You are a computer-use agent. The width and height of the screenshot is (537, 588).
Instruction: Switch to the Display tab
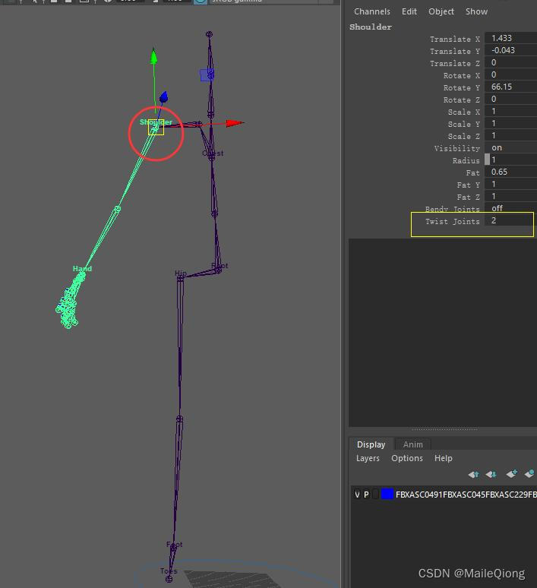(x=371, y=444)
